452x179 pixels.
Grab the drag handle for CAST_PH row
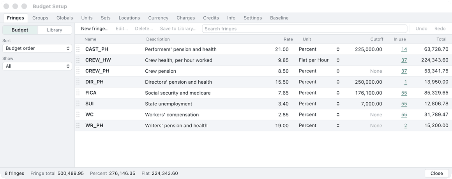pyautogui.click(x=78, y=49)
